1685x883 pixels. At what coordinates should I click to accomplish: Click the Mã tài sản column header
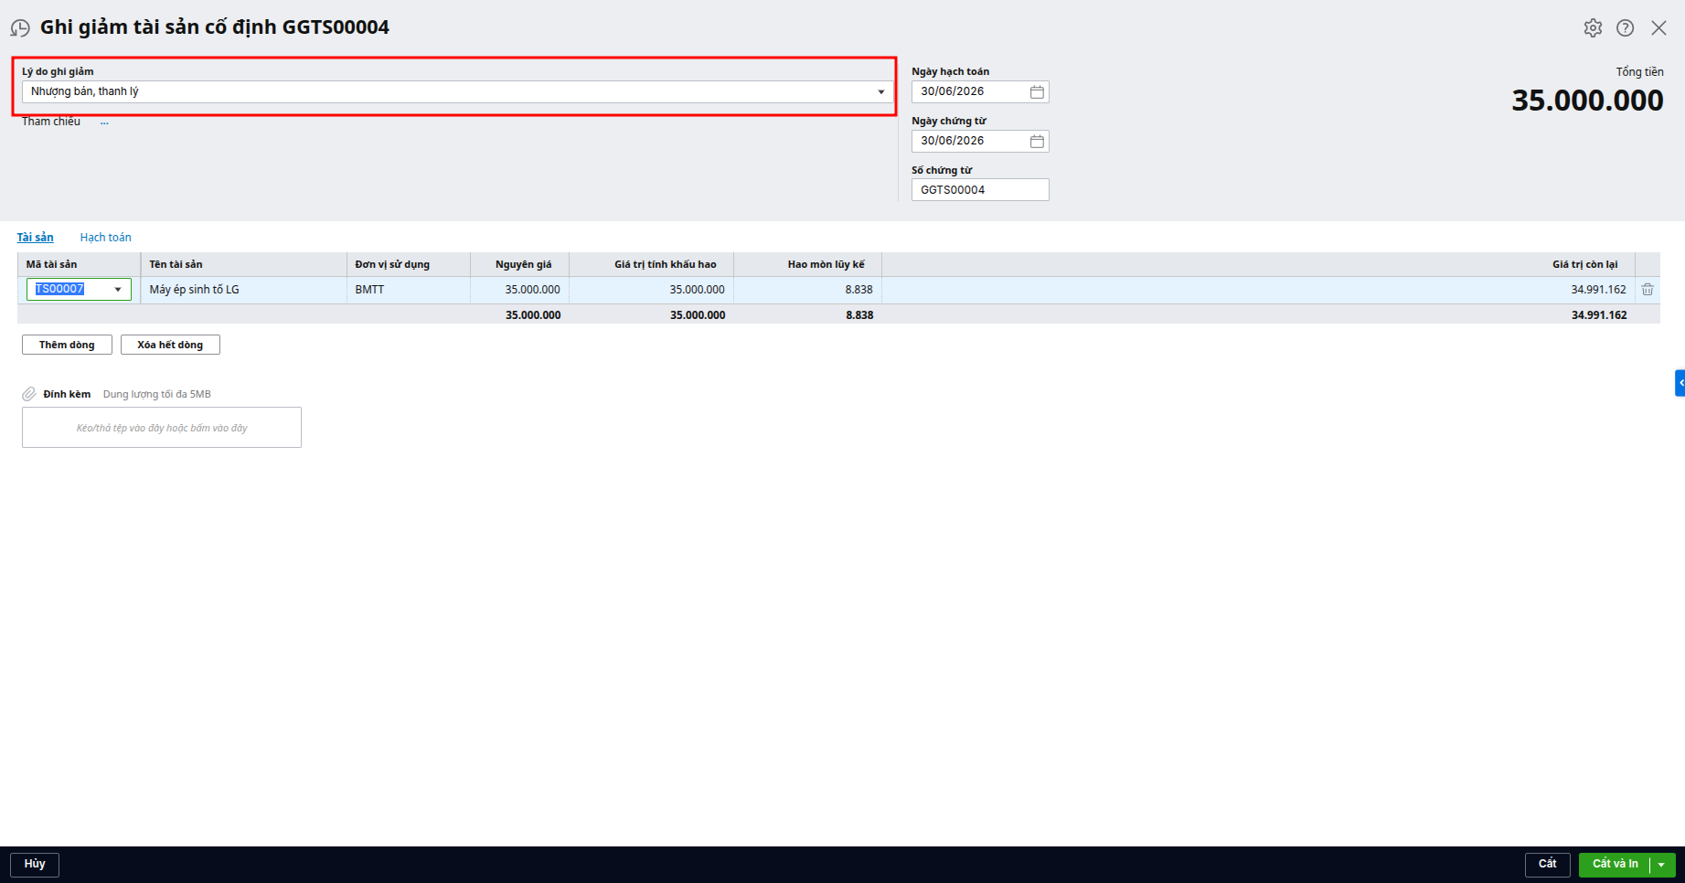79,265
